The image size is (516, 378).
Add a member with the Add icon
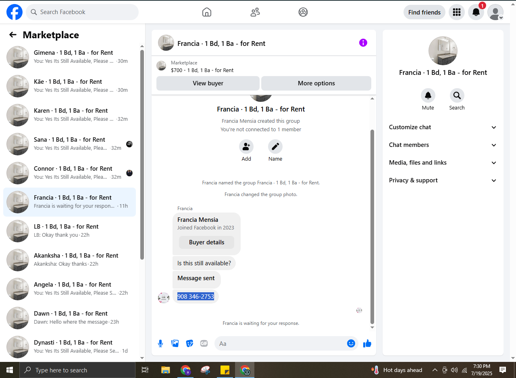(246, 147)
